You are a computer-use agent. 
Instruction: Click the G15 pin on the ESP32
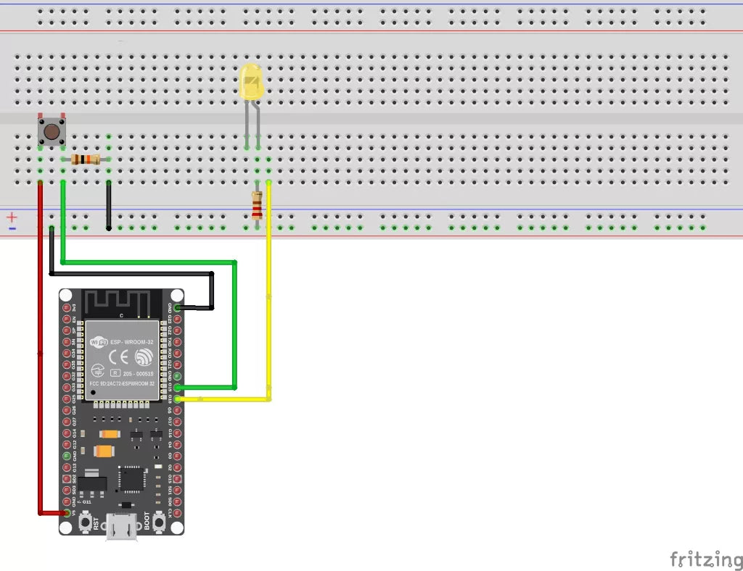coord(178,479)
